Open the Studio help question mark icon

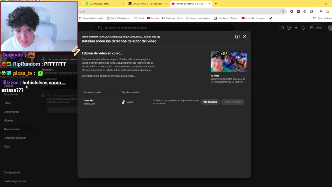tap(289, 28)
